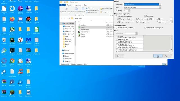Click Cancel in the import dialog

(168, 56)
